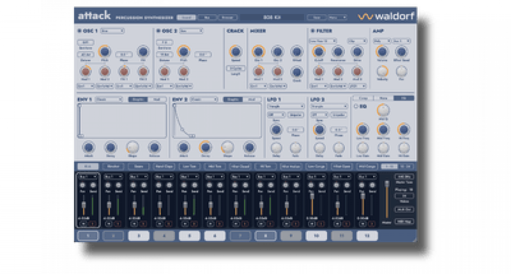511x274 pixels.
Task: Click the Filter Cutoff knob
Action: coord(319,52)
